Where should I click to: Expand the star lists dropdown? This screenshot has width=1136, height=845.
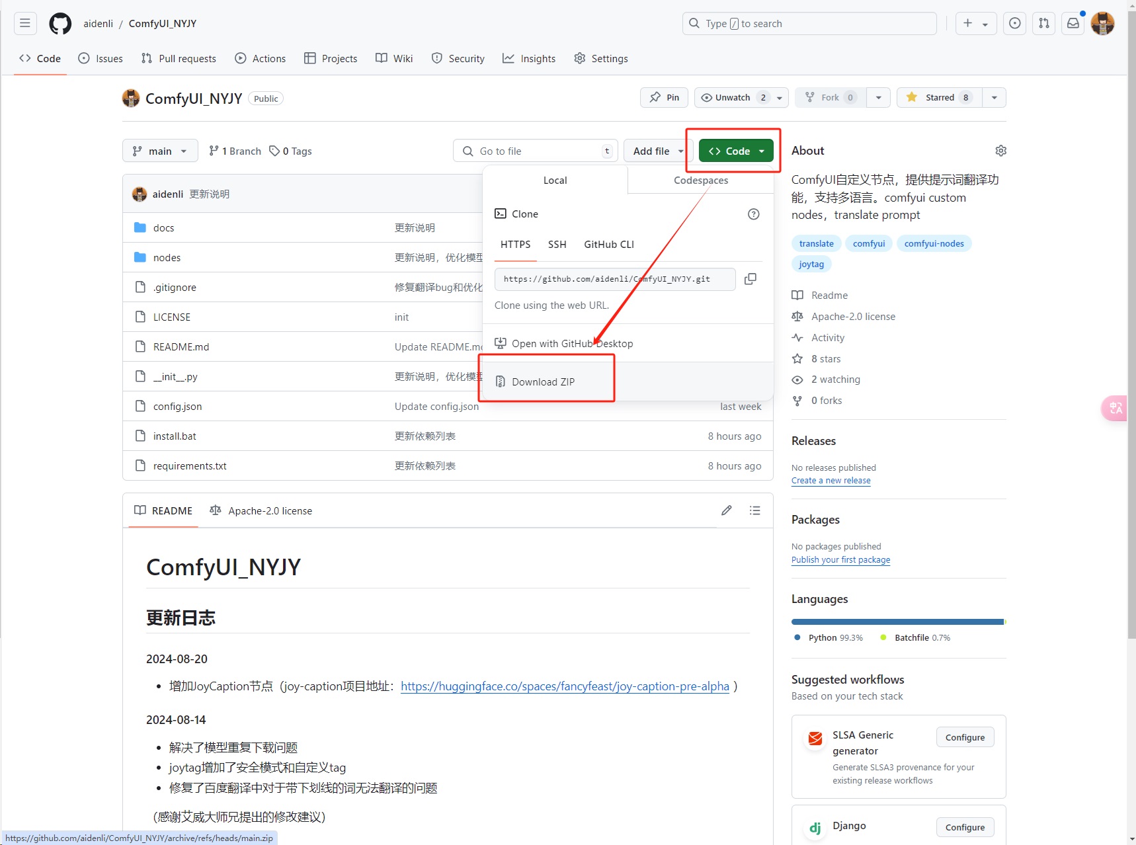click(x=994, y=97)
